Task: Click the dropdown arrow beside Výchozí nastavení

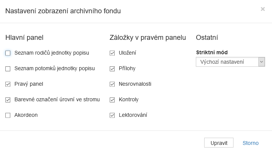Action: click(x=261, y=62)
